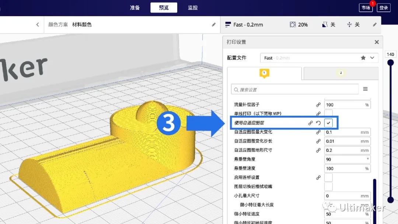Click the star icon in profile selector

pos(363,58)
